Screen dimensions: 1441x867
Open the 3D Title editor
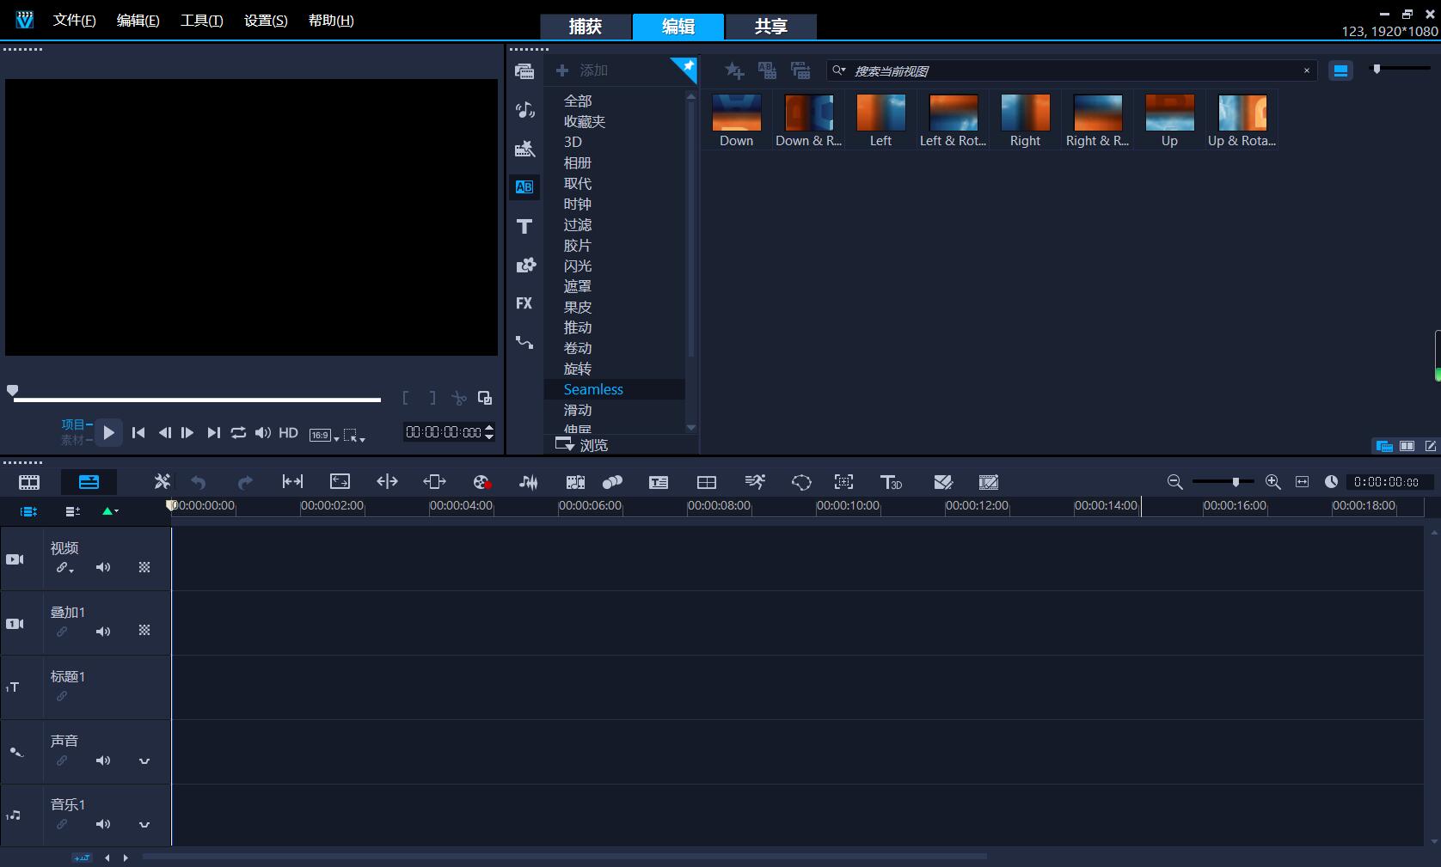[x=891, y=482]
